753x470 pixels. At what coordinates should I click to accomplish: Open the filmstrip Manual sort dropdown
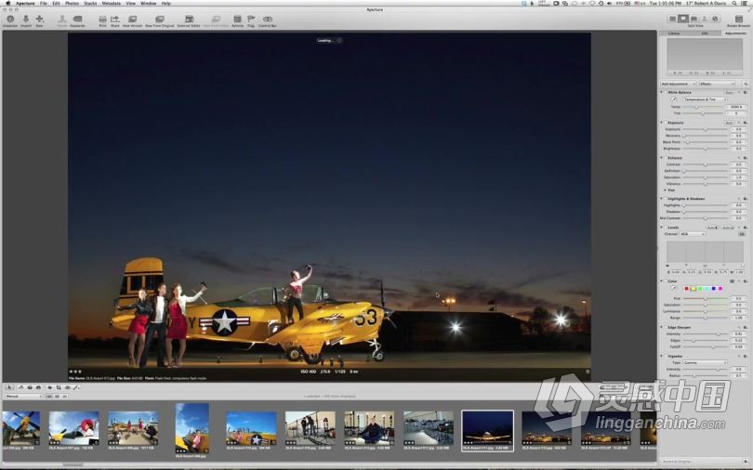(x=23, y=396)
